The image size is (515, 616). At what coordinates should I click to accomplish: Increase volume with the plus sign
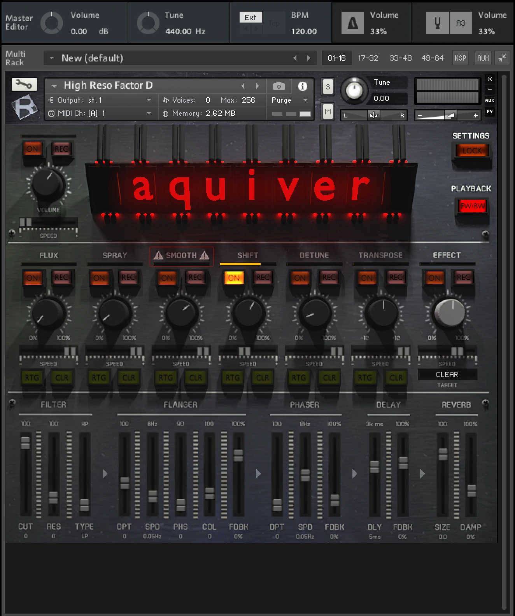click(475, 115)
